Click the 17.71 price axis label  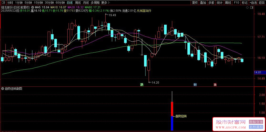tap(261, 37)
